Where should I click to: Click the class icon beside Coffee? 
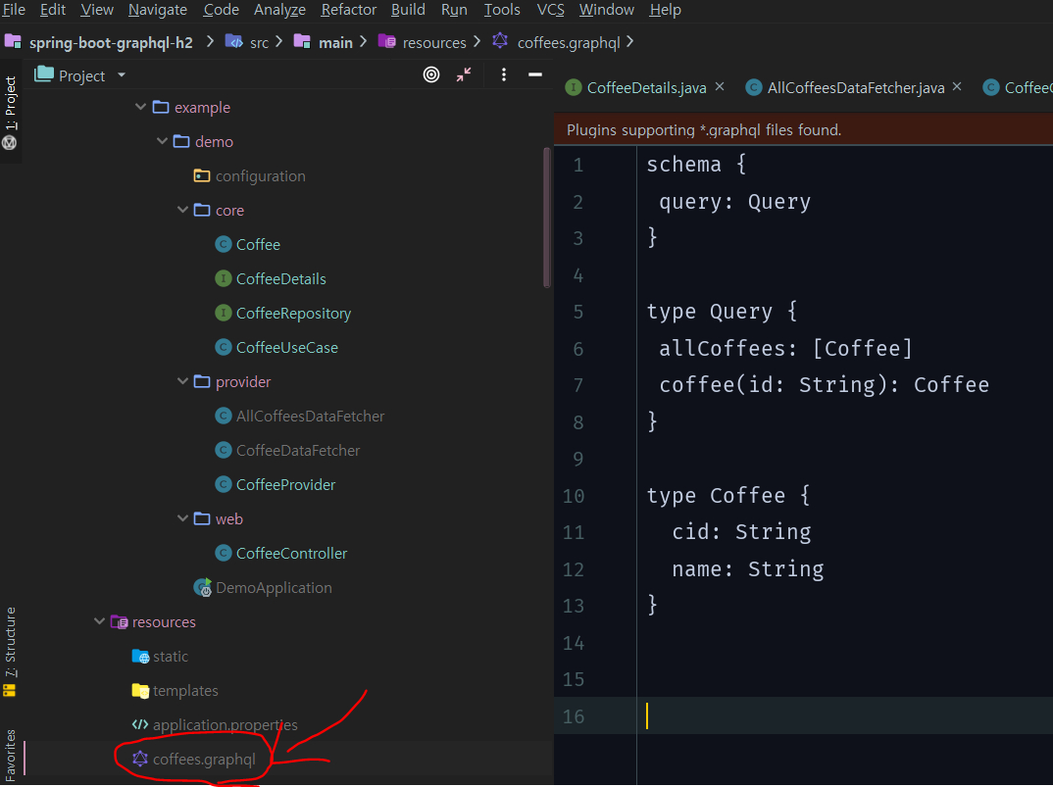tap(223, 244)
